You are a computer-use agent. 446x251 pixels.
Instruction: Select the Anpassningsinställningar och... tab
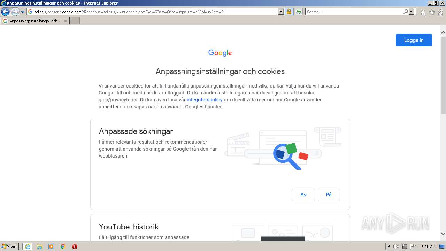coord(34,21)
